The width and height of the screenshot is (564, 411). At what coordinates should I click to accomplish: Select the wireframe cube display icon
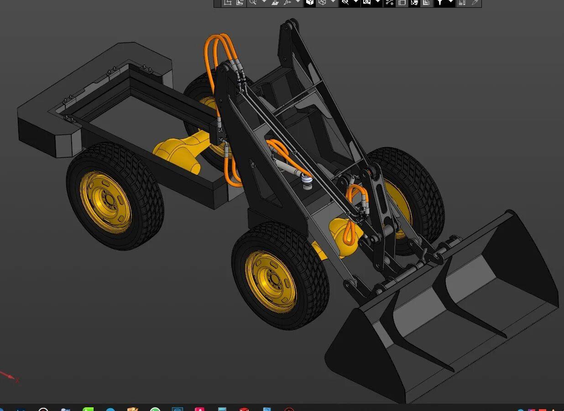pyautogui.click(x=322, y=2)
